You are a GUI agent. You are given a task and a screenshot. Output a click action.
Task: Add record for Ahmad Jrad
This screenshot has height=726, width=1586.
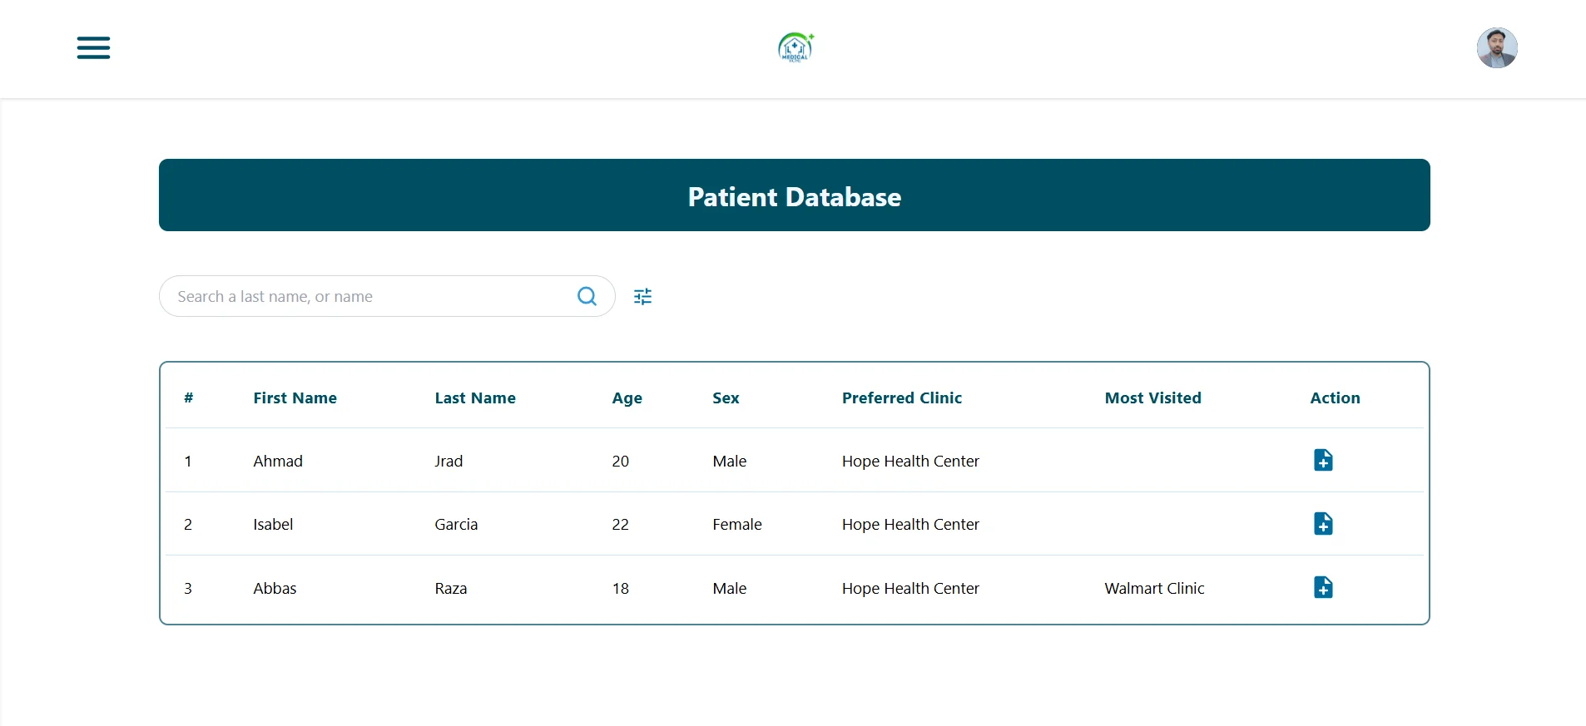coord(1322,460)
